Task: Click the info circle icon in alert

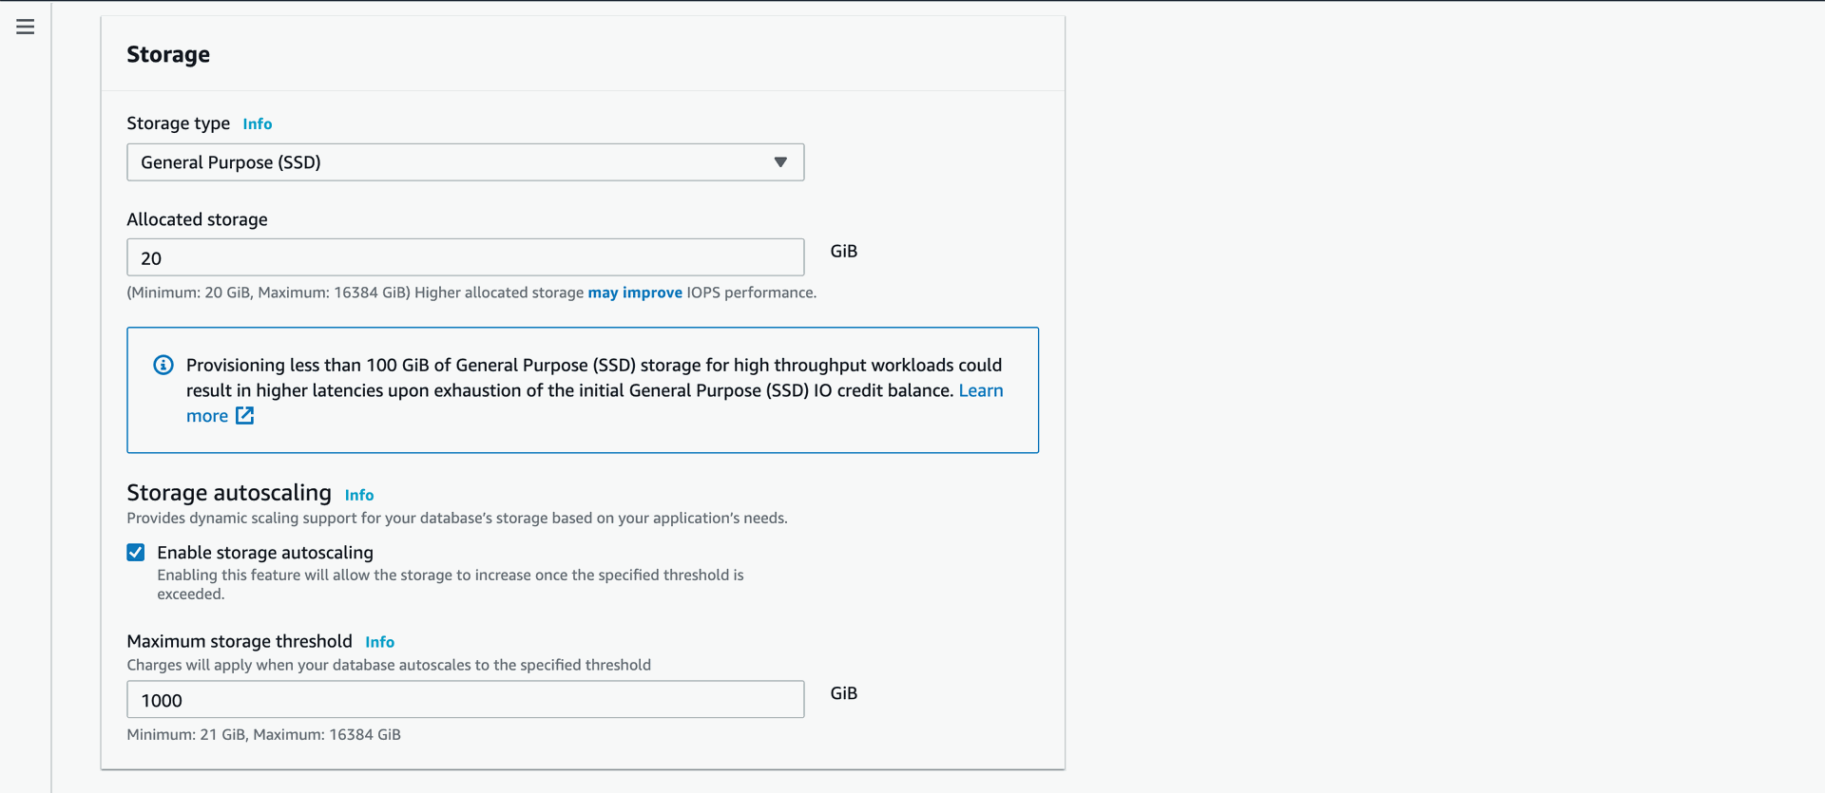Action: click(x=163, y=365)
